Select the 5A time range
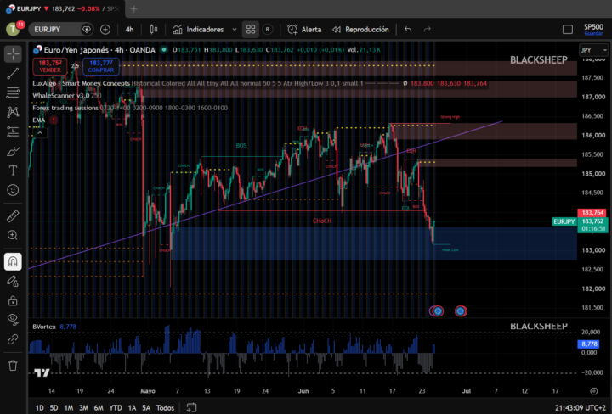This screenshot has height=414, width=612. 146,408
